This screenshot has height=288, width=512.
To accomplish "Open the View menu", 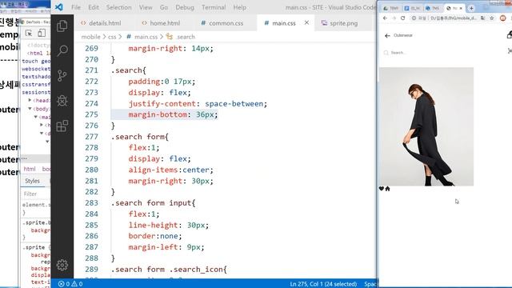I will point(146,7).
